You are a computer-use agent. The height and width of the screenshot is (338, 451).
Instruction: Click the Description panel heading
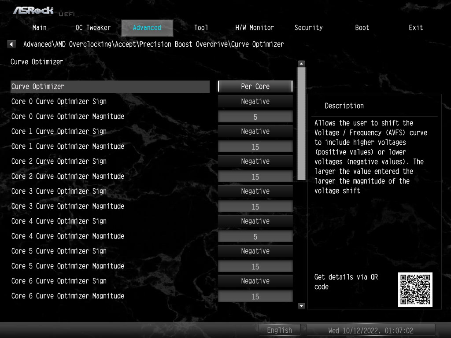click(x=344, y=106)
